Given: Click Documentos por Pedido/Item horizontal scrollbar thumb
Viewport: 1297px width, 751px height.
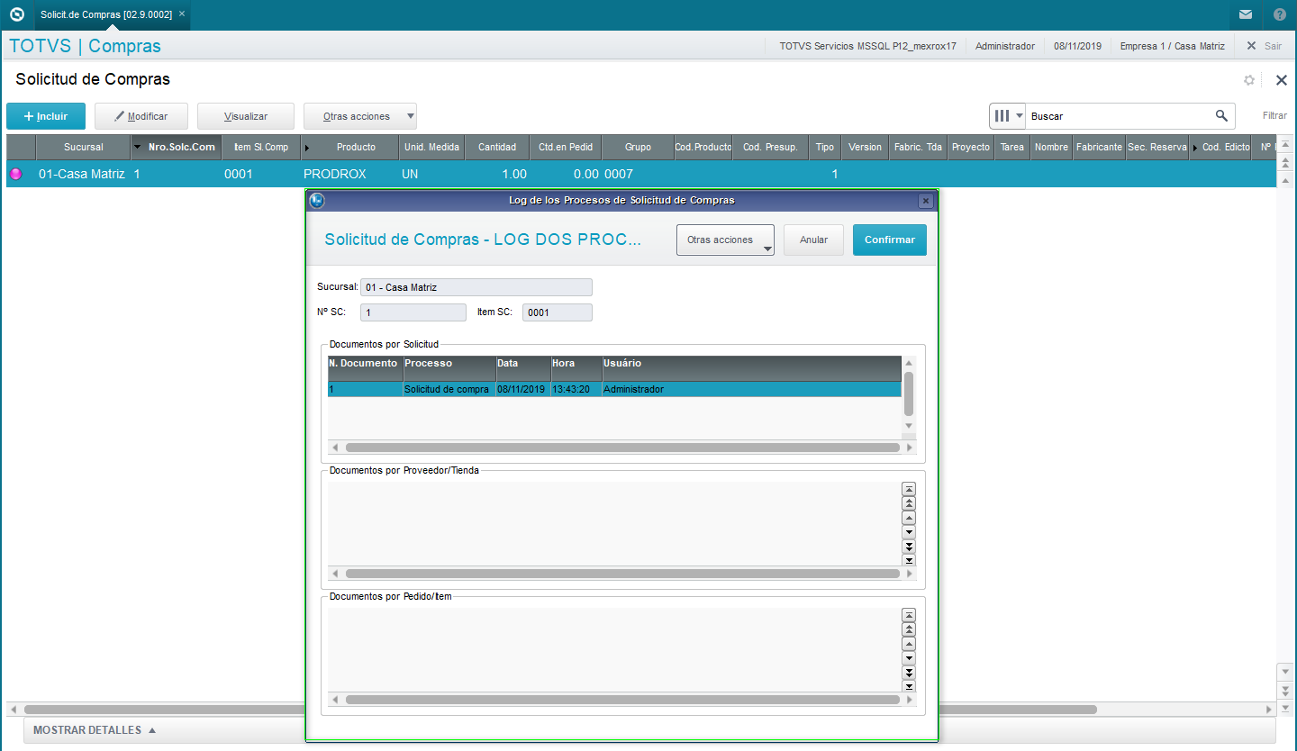Looking at the screenshot, I should pos(622,700).
